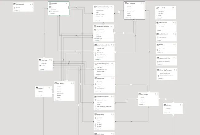Collapse the fact_actuals_estimates table
Viewport: 200px width, 135px height.
[x=98, y=40]
